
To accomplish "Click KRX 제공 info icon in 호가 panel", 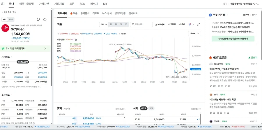I will [x=124, y=109].
